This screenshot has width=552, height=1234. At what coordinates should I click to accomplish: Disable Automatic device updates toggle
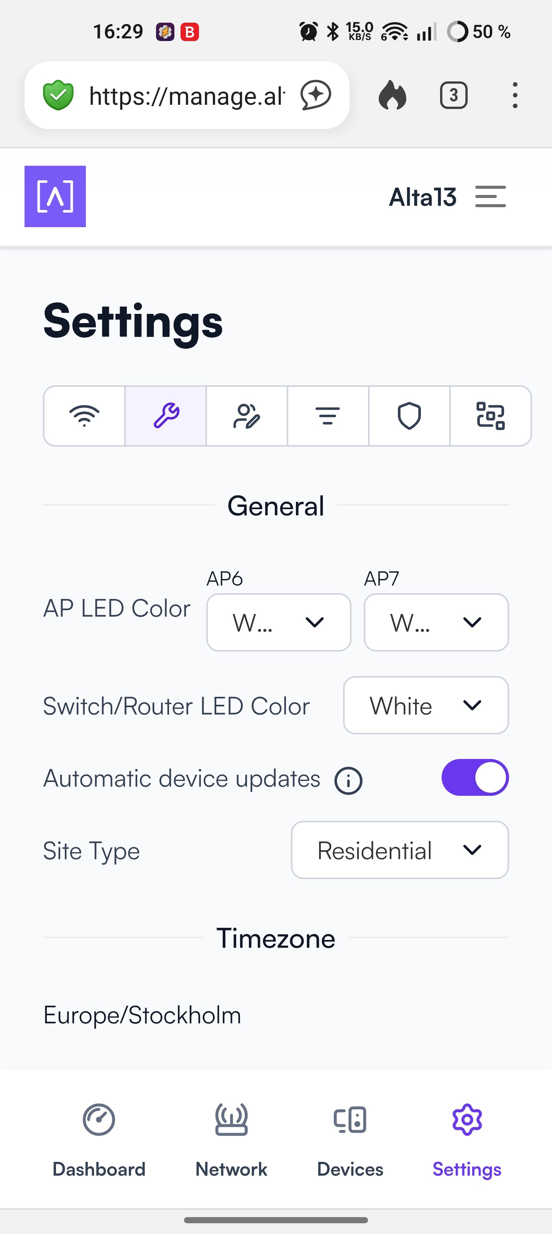[475, 777]
